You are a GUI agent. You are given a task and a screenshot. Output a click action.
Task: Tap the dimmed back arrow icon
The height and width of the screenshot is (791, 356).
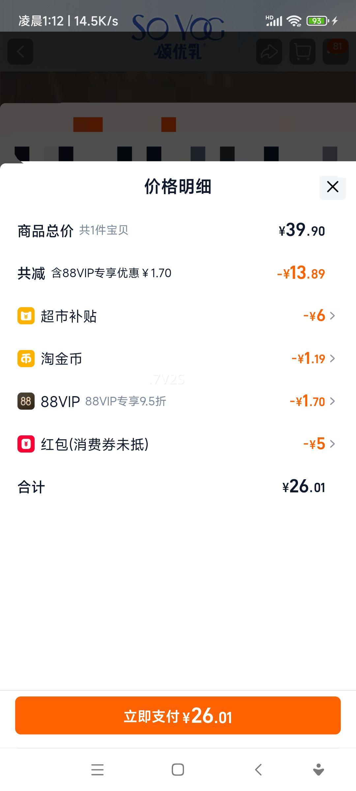pos(20,51)
